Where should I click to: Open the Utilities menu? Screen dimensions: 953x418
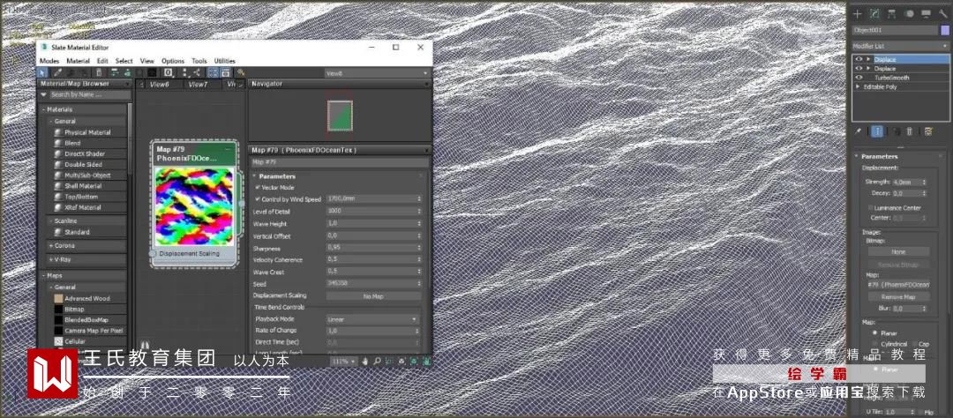pyautogui.click(x=224, y=61)
